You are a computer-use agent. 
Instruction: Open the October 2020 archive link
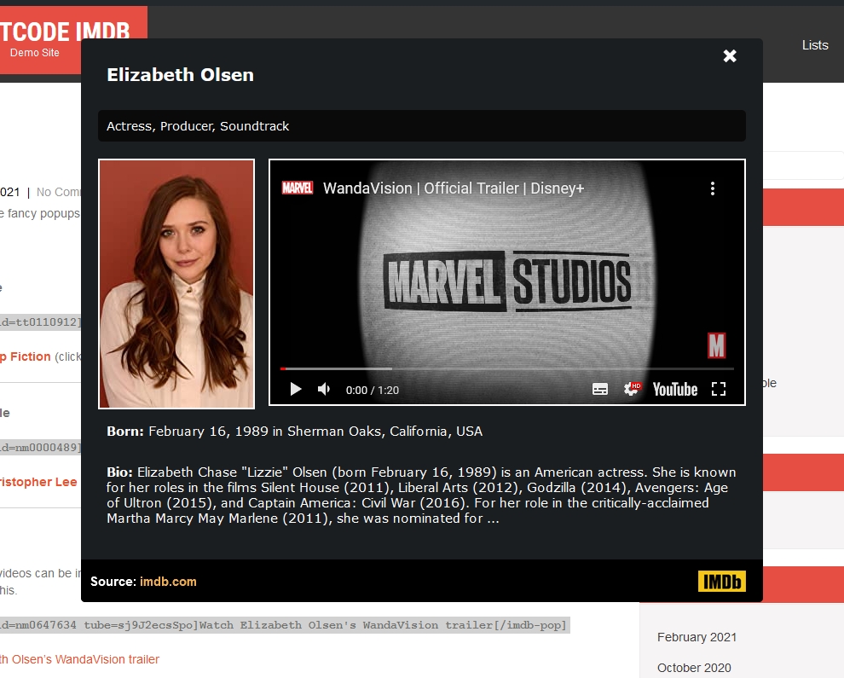click(x=694, y=668)
